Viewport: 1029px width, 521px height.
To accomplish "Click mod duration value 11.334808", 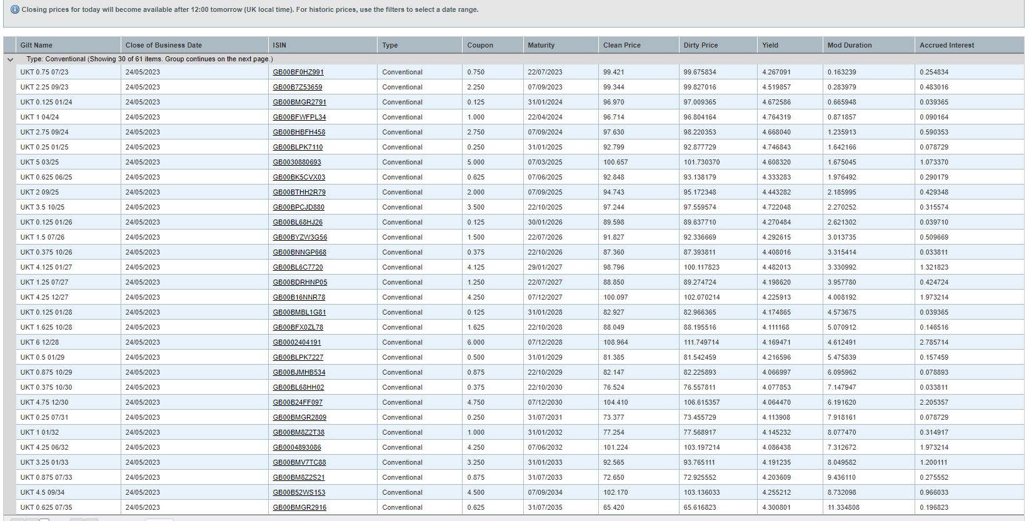I will coord(843,507).
